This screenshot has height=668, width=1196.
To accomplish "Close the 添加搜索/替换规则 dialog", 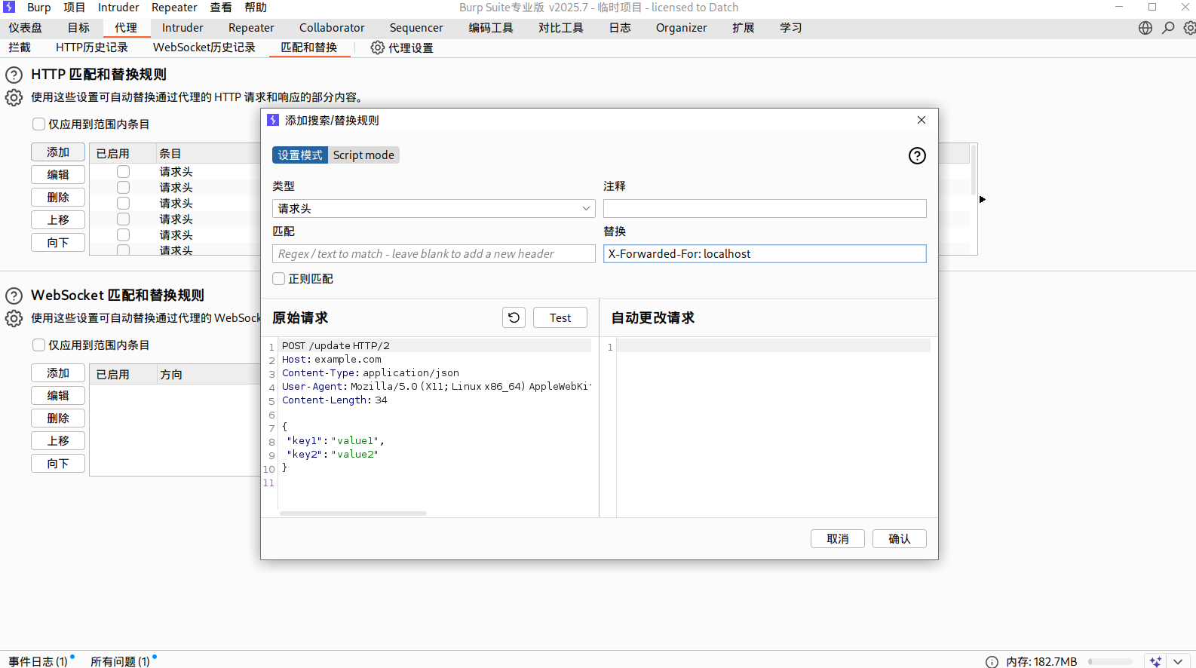I will pyautogui.click(x=922, y=120).
